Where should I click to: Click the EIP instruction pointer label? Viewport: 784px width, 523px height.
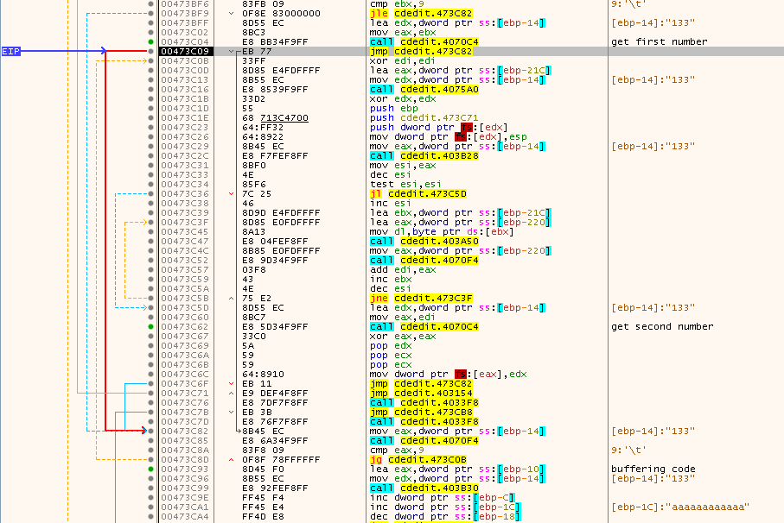(10, 52)
